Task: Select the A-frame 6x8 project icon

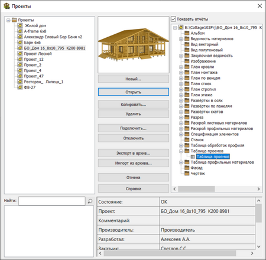Action: pyautogui.click(x=20, y=31)
